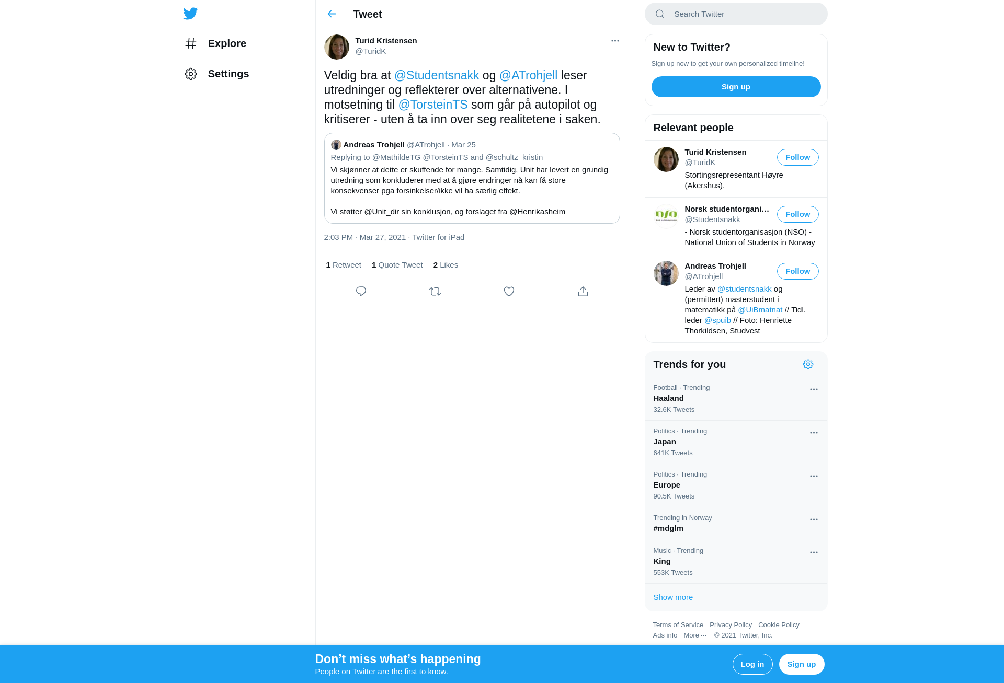View the 2 Likes list

pos(446,265)
